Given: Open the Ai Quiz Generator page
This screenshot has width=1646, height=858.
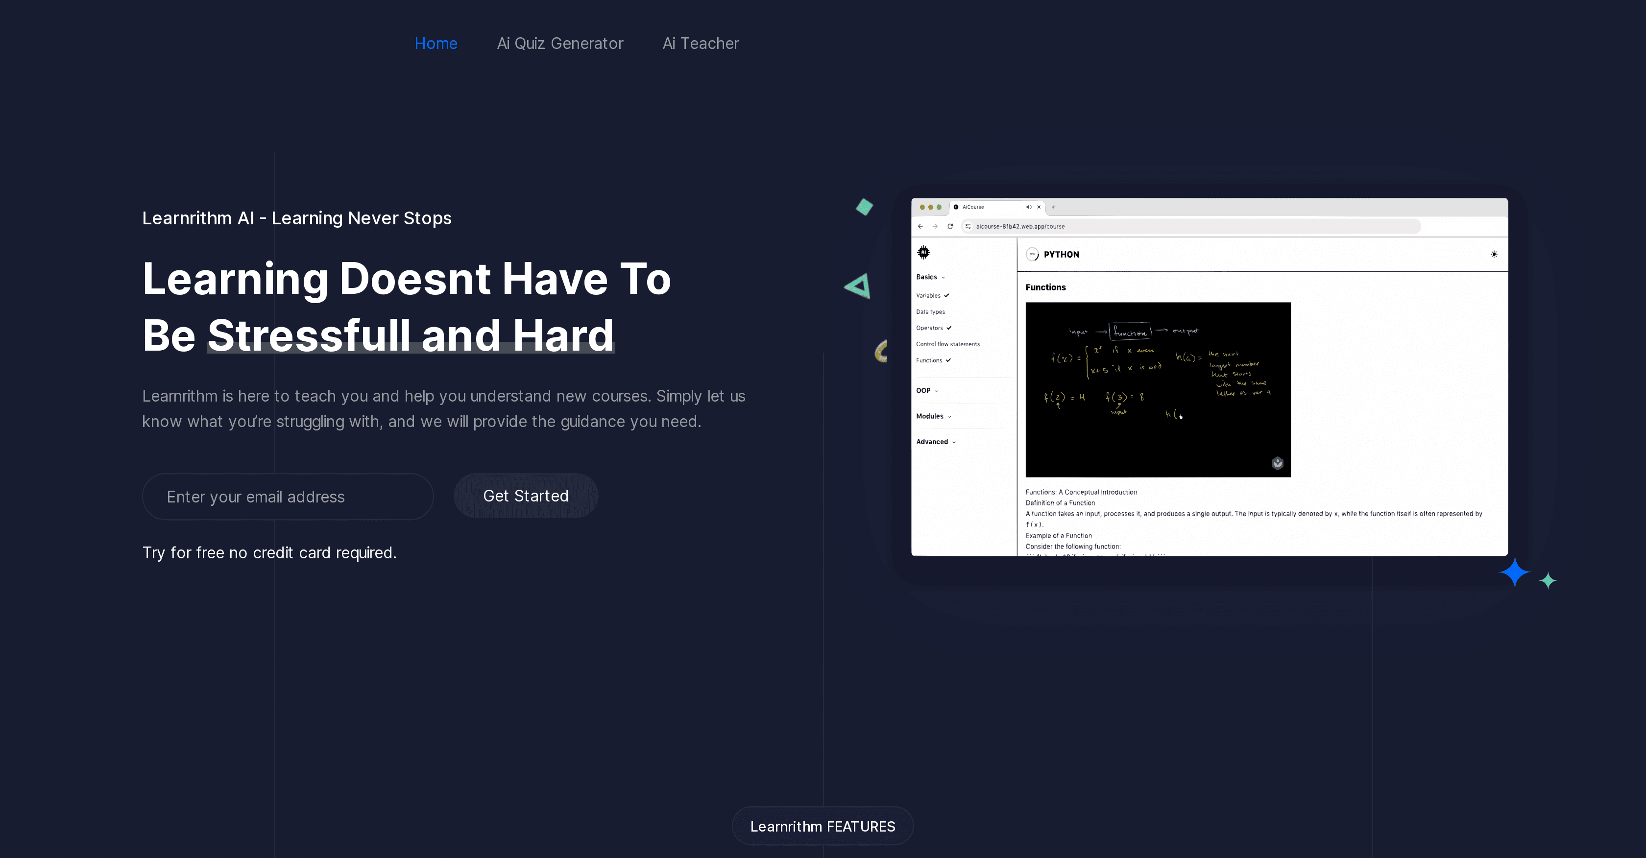Looking at the screenshot, I should click(x=560, y=43).
